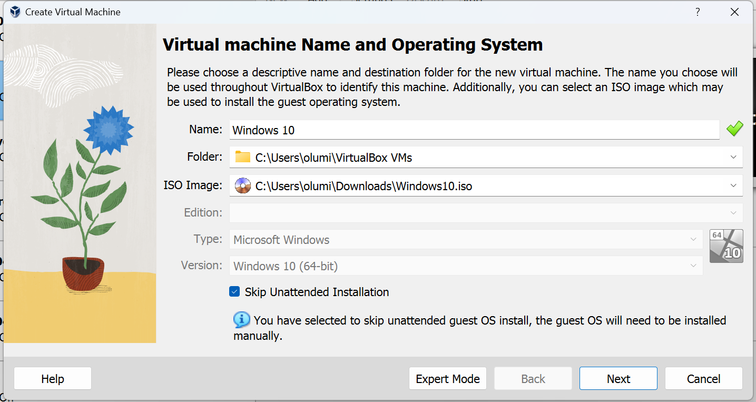Screen dimensions: 756x402
Task: Click the Skip Unattended Installation label text
Action: coord(317,292)
